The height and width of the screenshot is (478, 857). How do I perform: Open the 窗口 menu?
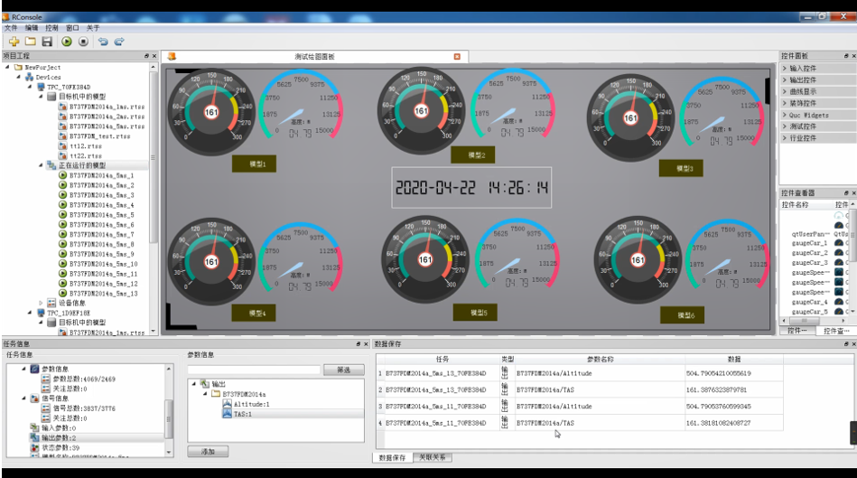tap(72, 28)
